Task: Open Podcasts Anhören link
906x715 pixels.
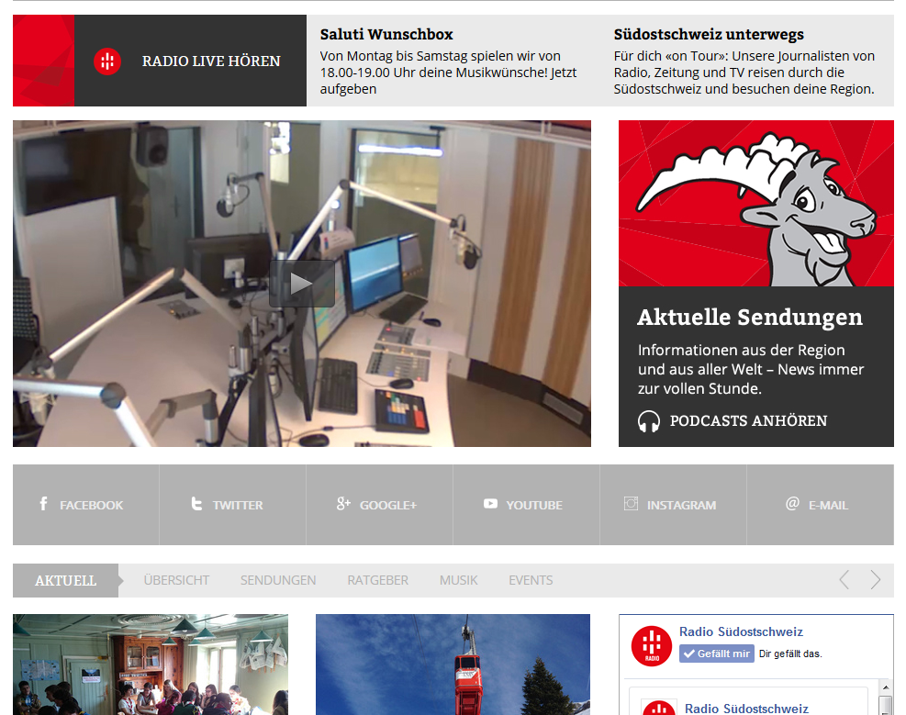Action: 748,421
